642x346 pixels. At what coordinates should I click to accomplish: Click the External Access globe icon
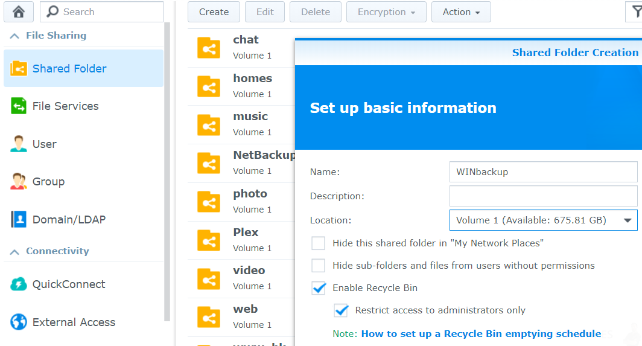[19, 322]
